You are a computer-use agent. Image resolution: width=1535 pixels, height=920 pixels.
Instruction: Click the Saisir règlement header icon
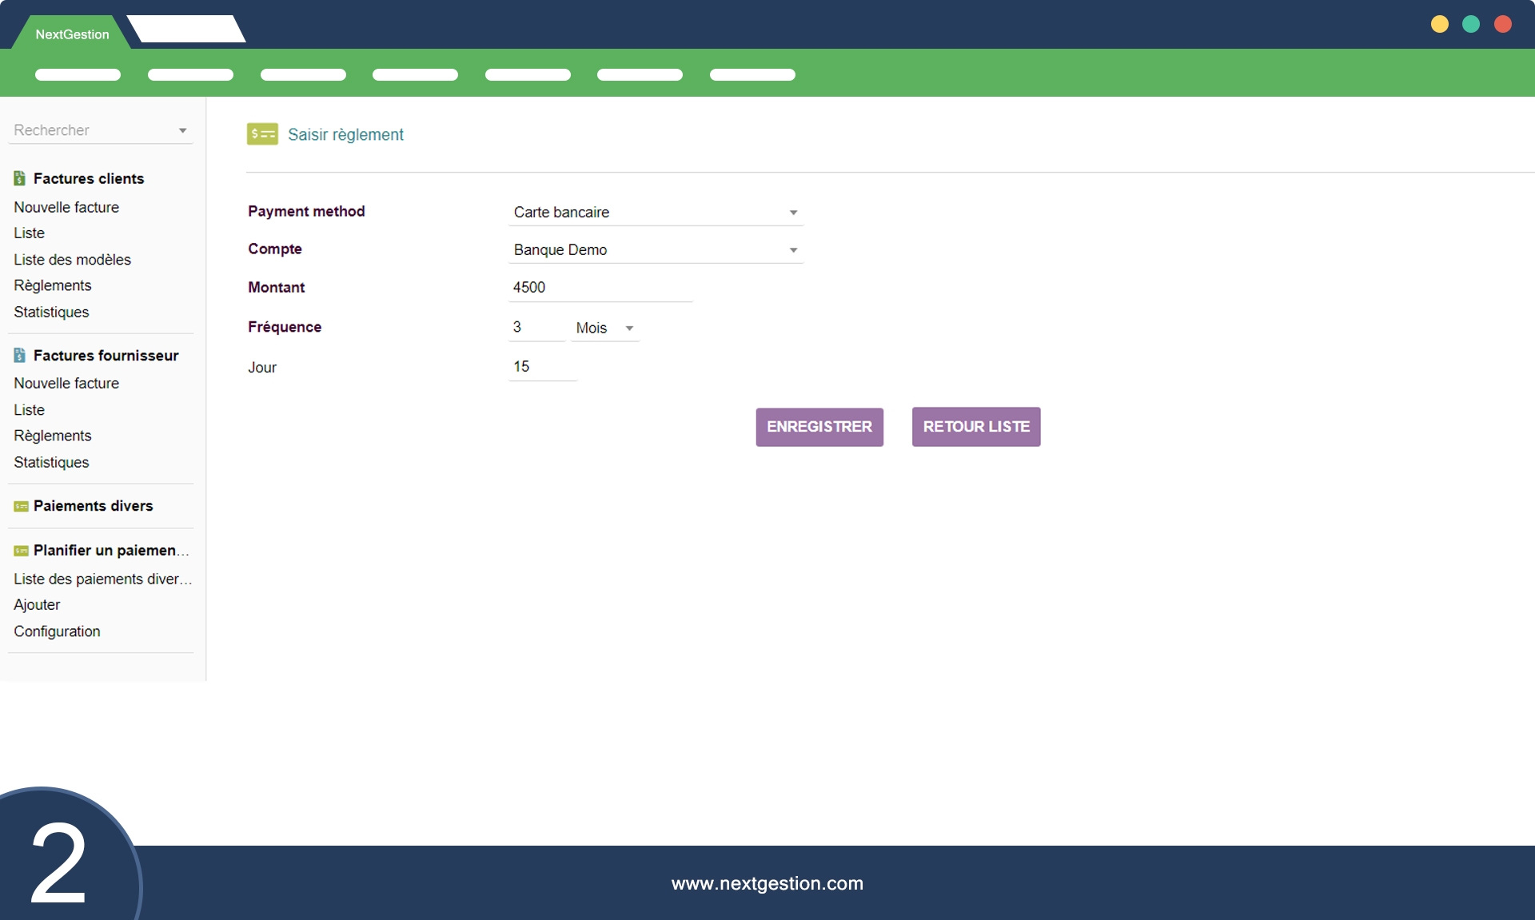point(262,134)
